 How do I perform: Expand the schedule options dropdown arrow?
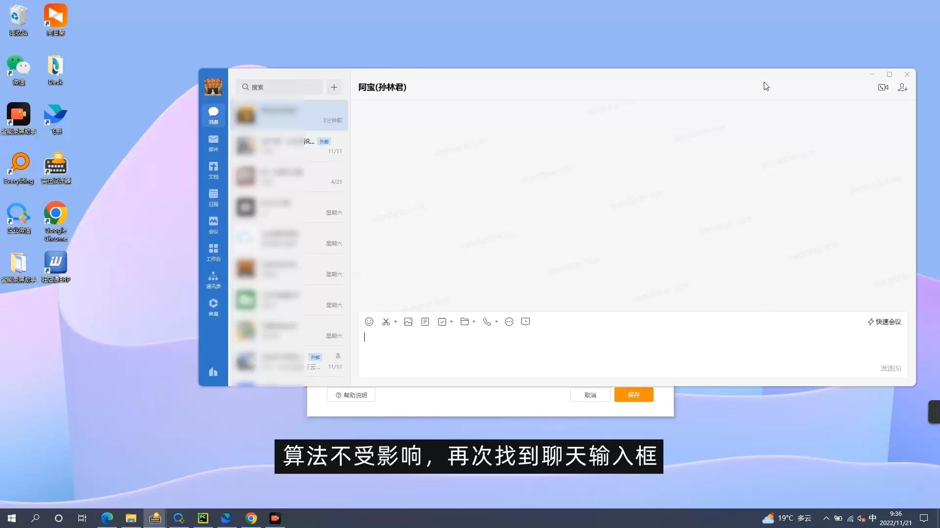click(451, 322)
